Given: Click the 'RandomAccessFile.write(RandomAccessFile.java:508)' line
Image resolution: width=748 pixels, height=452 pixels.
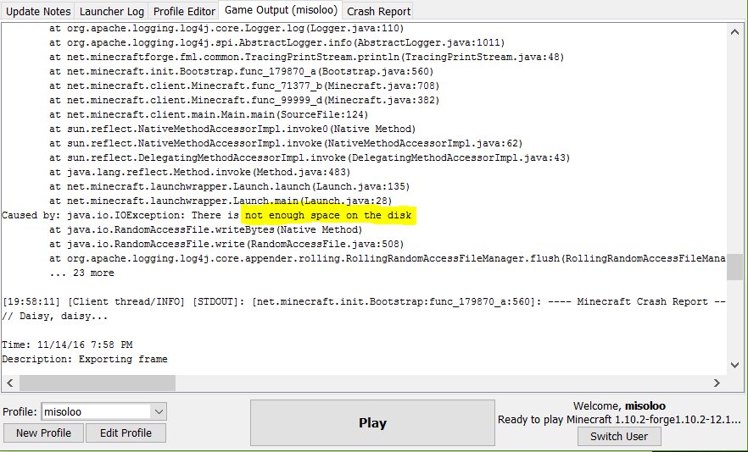Looking at the screenshot, I should [226, 245].
